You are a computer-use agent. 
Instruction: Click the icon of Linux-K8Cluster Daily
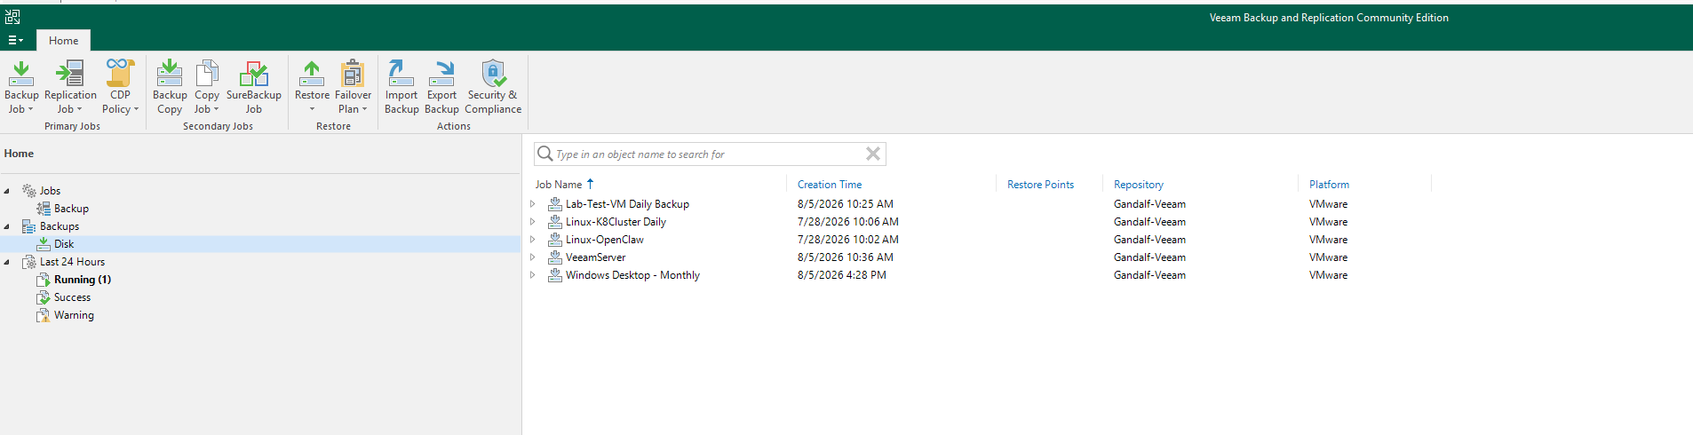(x=554, y=222)
